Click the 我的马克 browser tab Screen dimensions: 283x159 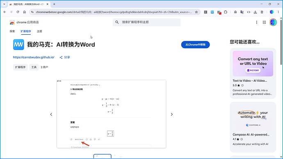coord(29,4)
